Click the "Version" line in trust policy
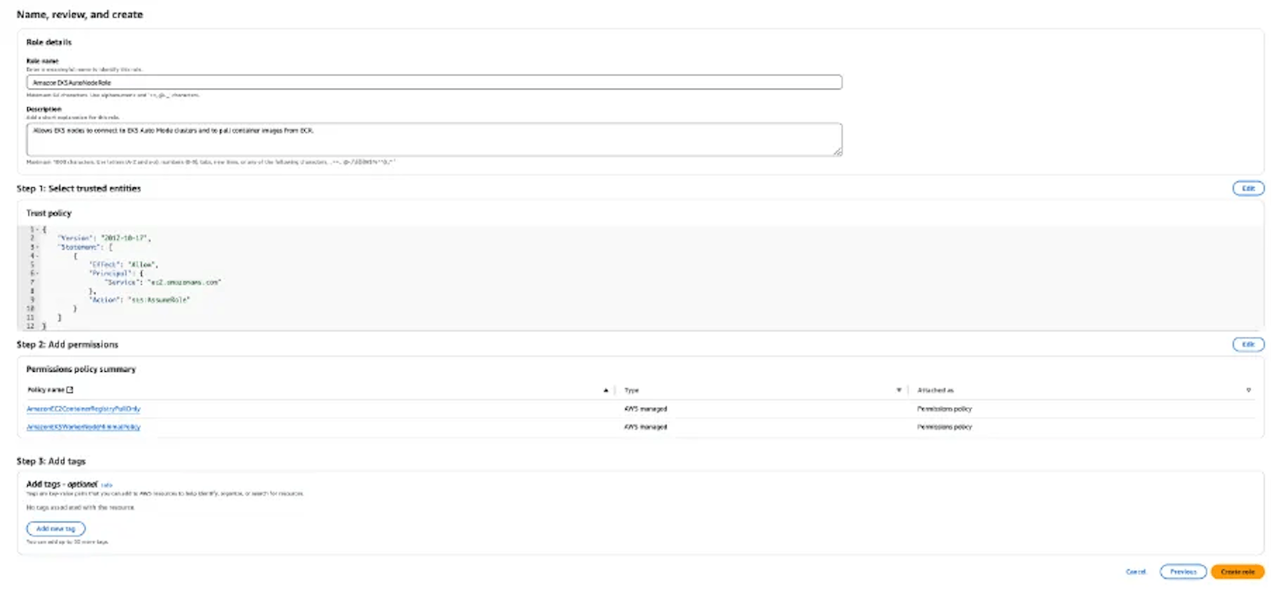The image size is (1272, 593). coord(105,238)
